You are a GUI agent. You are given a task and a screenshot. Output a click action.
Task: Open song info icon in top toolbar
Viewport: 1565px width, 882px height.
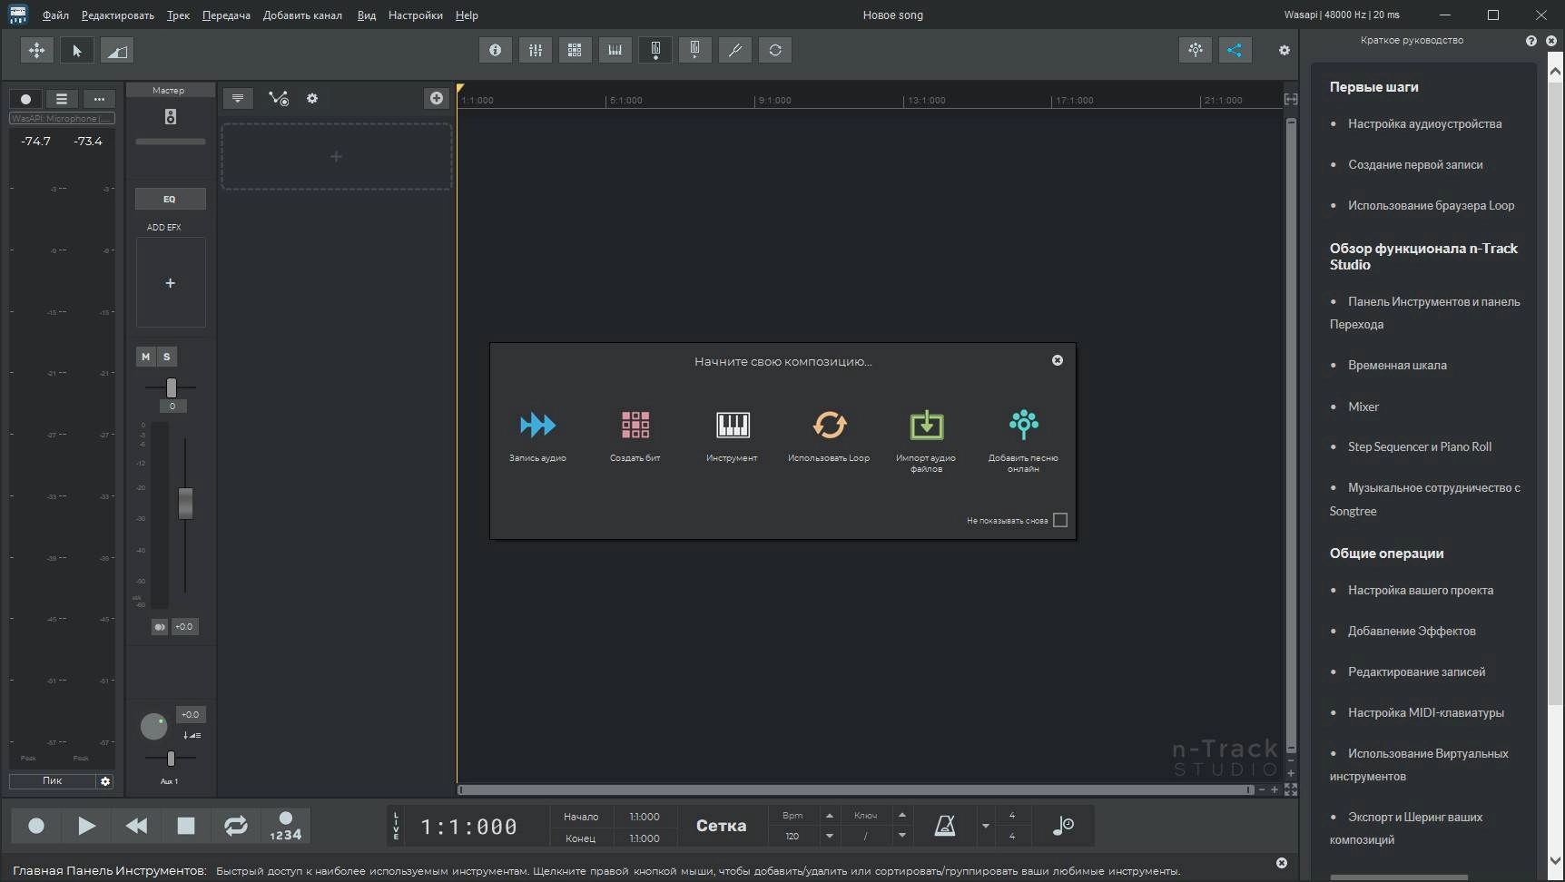pos(496,50)
